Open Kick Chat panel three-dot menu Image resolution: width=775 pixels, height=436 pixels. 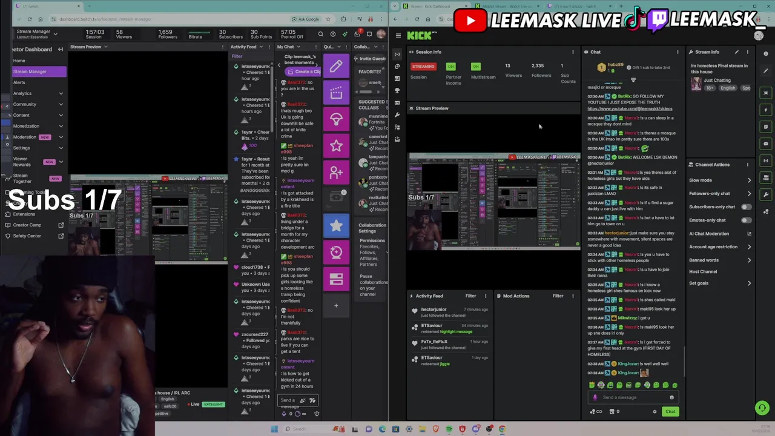coord(678,52)
